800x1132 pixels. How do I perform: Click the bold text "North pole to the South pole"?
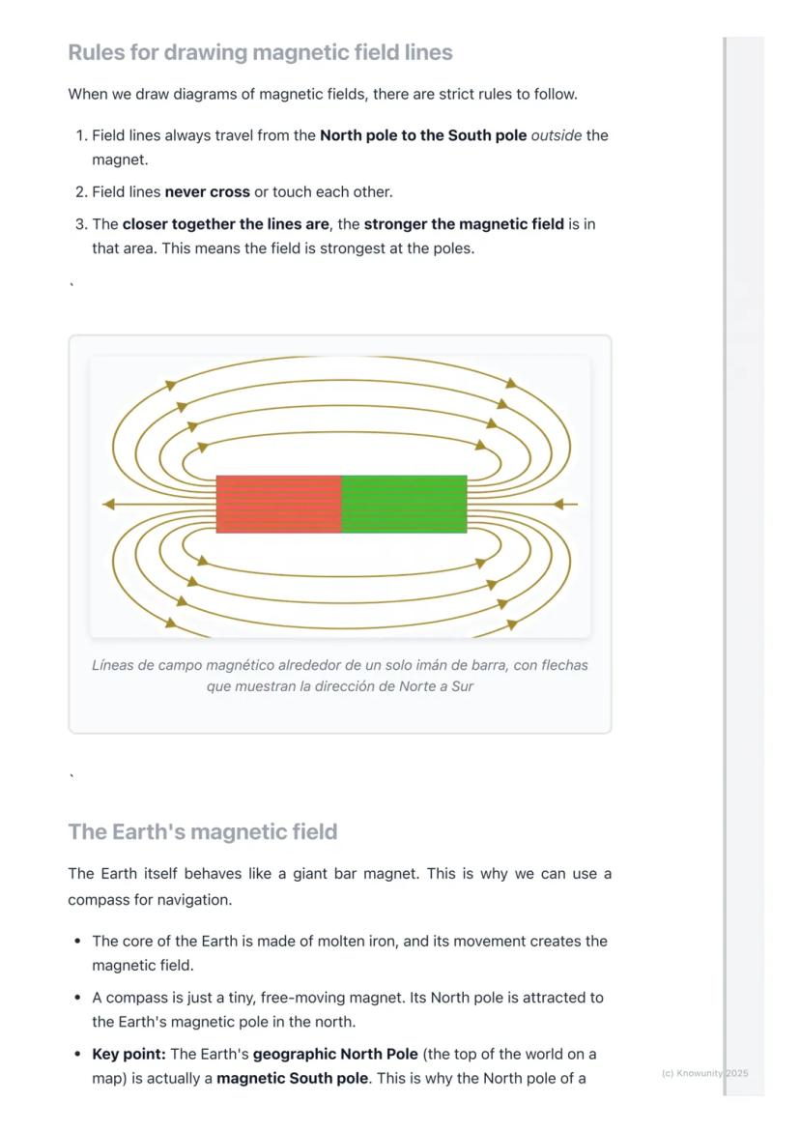point(423,135)
